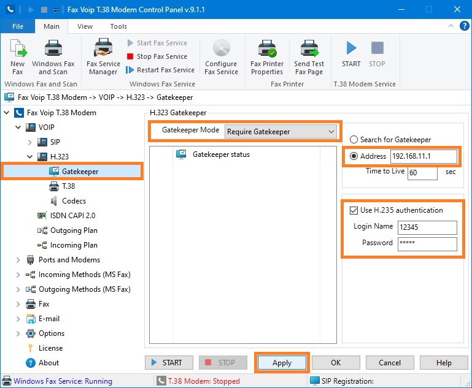
Task: Click Restart Fax Service
Action: point(160,70)
